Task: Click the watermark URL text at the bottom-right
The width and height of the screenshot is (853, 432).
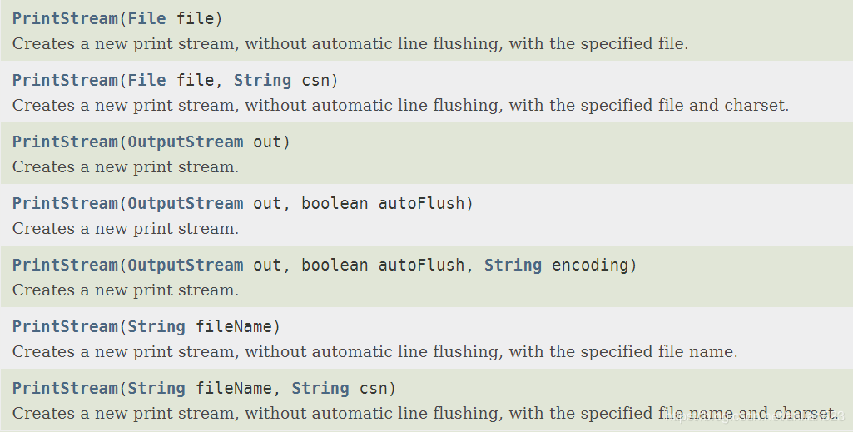Action: [x=755, y=417]
